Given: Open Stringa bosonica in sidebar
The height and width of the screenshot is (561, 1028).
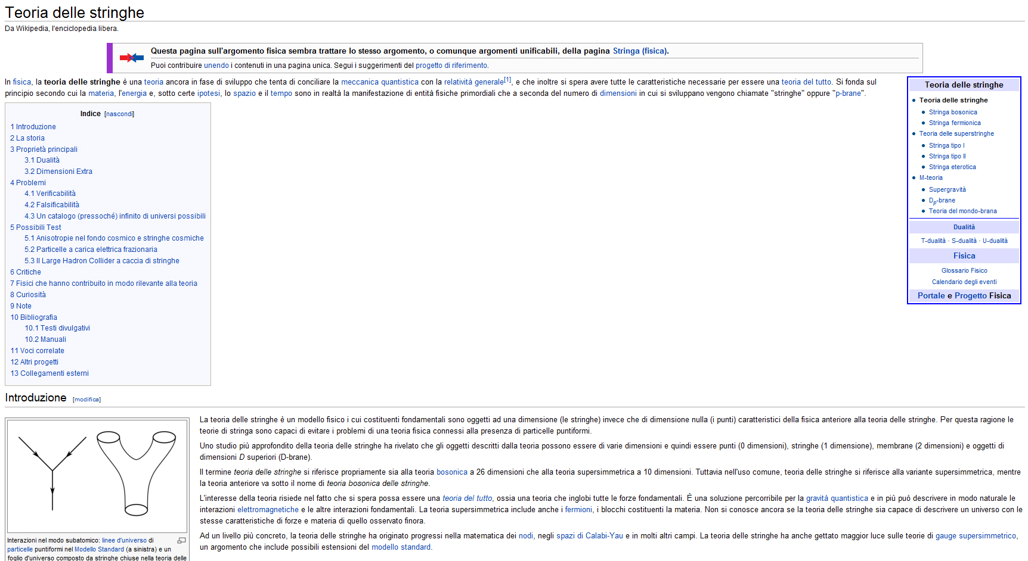Looking at the screenshot, I should [x=953, y=112].
